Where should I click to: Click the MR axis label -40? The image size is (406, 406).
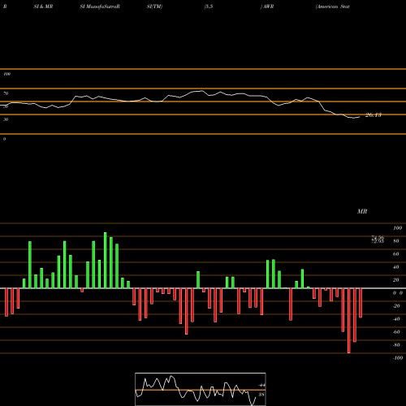pyautogui.click(x=396, y=319)
